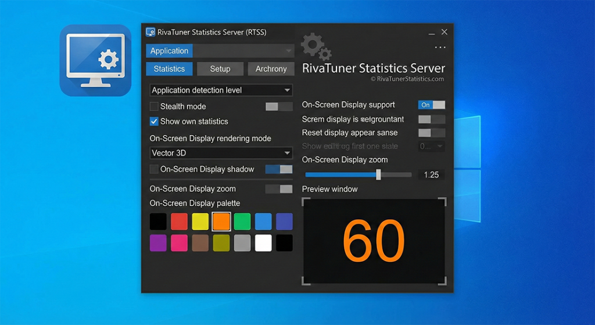Toggle the Reset display appear switch
The width and height of the screenshot is (595, 325).
coord(432,133)
